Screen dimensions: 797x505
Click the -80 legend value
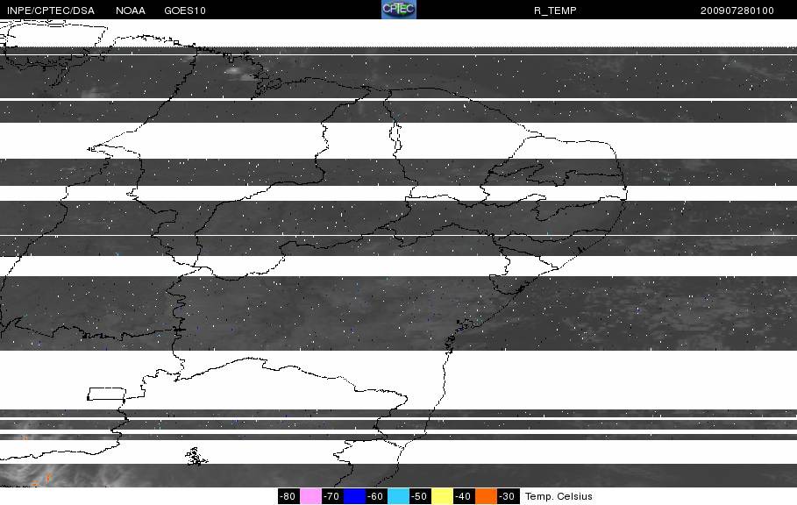pyautogui.click(x=288, y=496)
